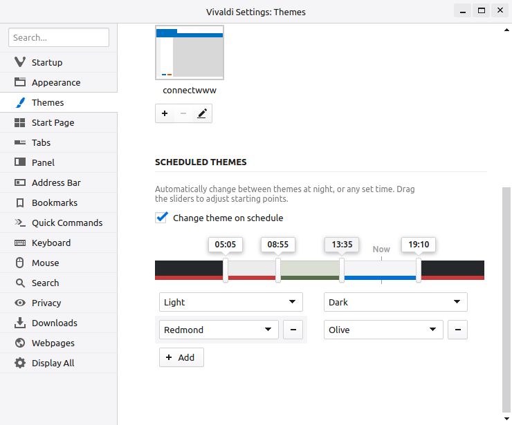
Task: Remove the Olive scheduled theme
Action: (457, 330)
